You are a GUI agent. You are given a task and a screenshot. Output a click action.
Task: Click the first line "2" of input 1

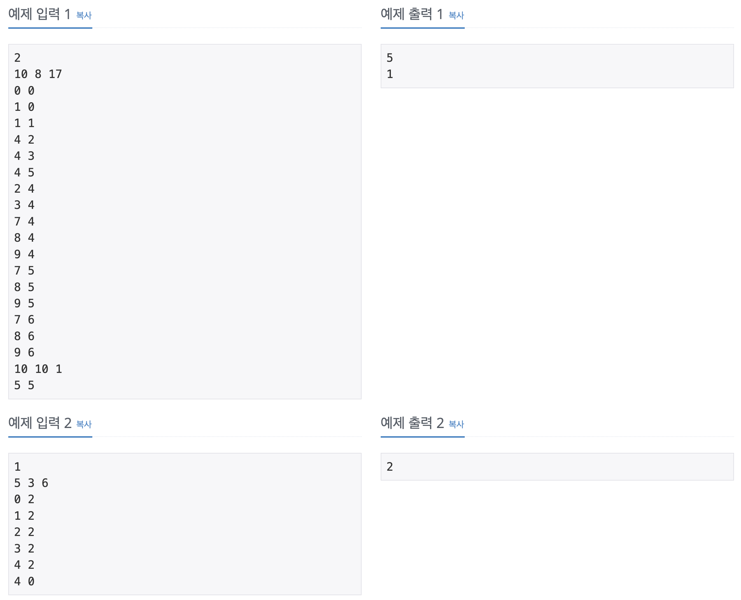[x=17, y=58]
